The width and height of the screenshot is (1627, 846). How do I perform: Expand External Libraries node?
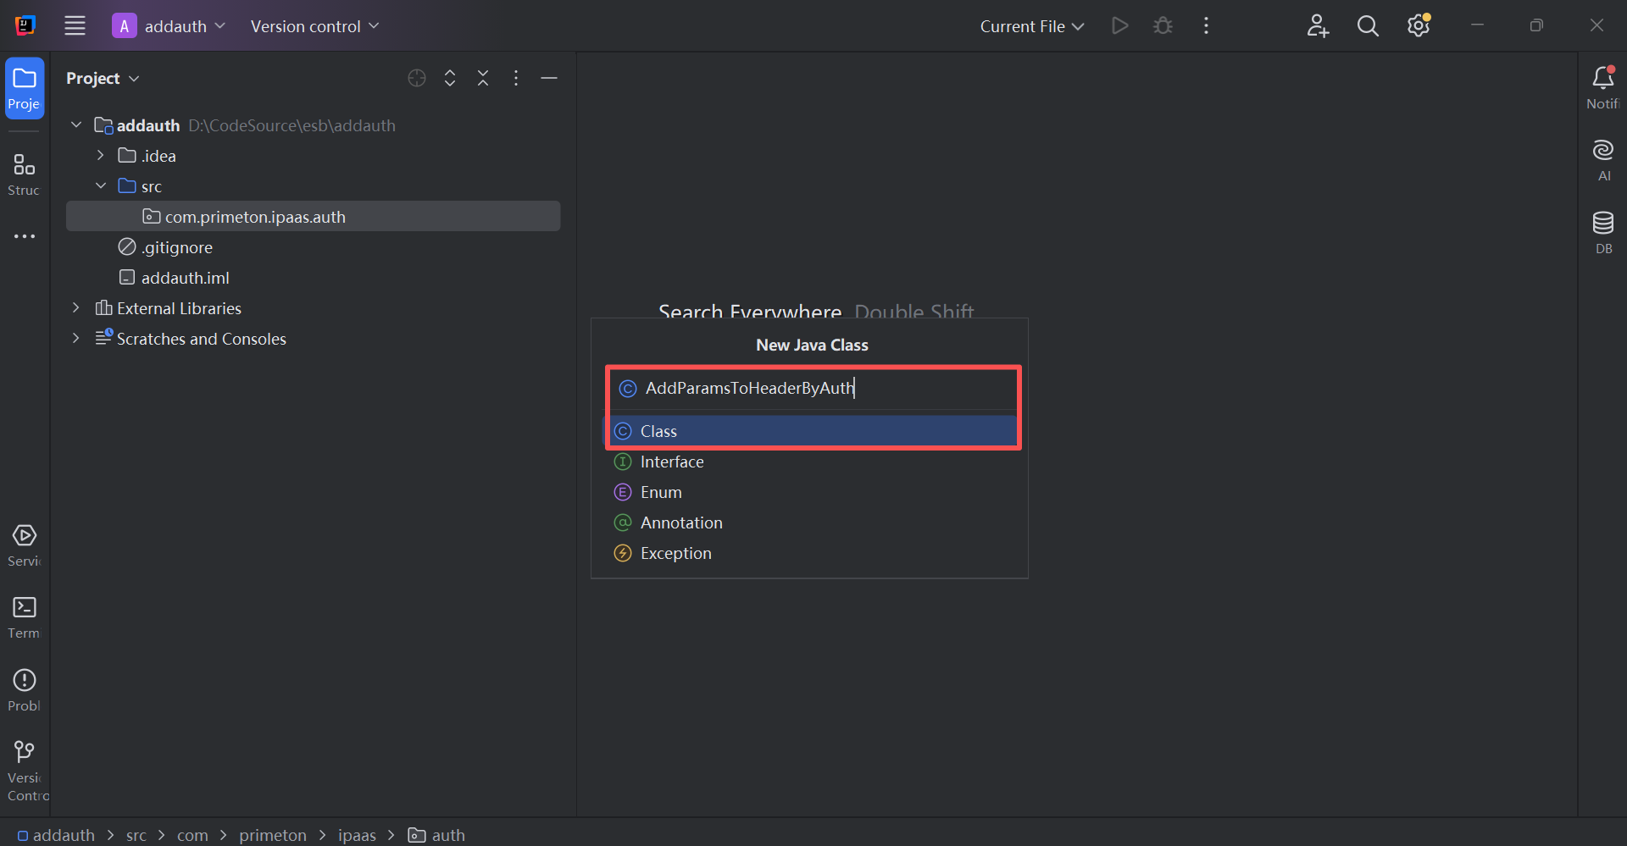coord(76,308)
